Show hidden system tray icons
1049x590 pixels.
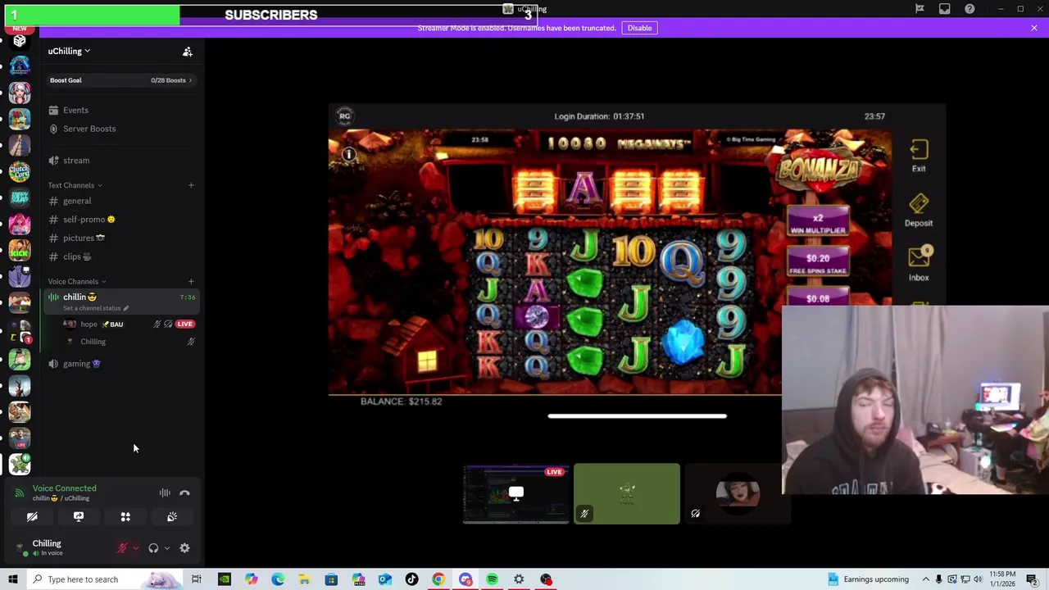(x=927, y=579)
